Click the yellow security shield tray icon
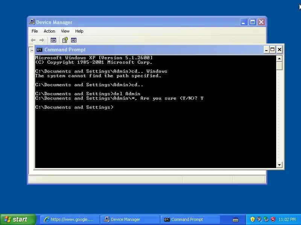The image size is (301, 225). click(252, 219)
